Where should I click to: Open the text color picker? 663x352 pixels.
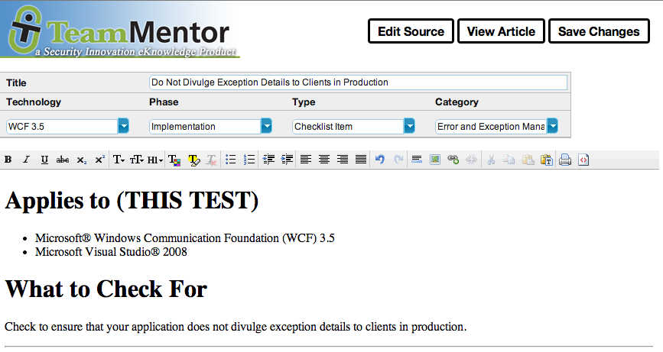175,160
